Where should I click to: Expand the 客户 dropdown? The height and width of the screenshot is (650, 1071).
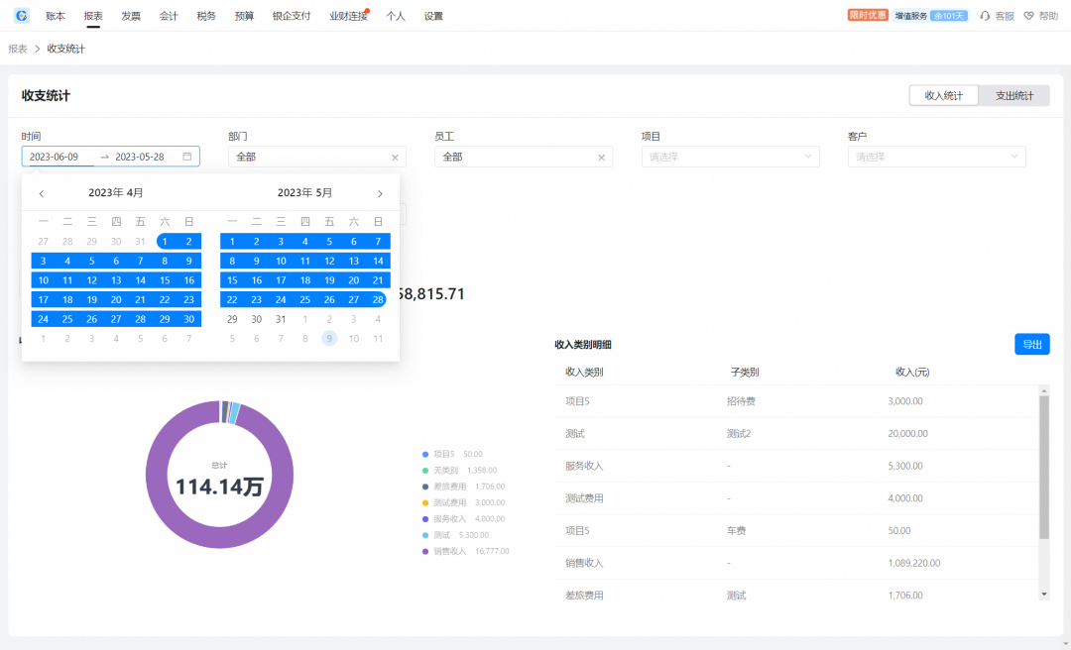point(937,157)
